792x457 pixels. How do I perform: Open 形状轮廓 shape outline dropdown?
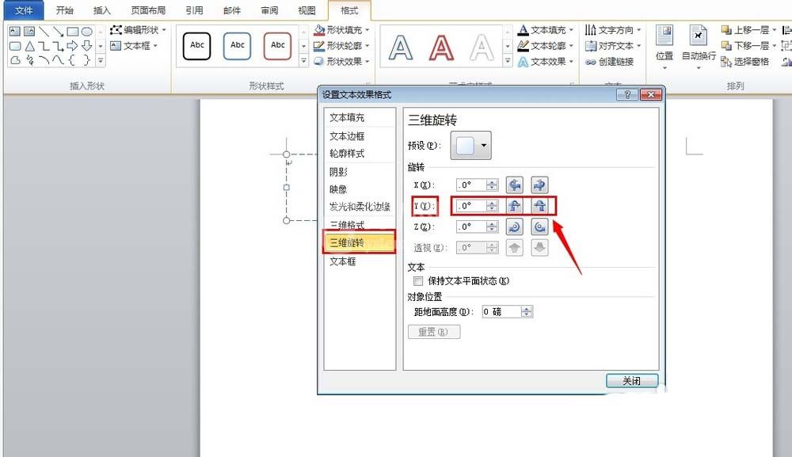click(341, 46)
